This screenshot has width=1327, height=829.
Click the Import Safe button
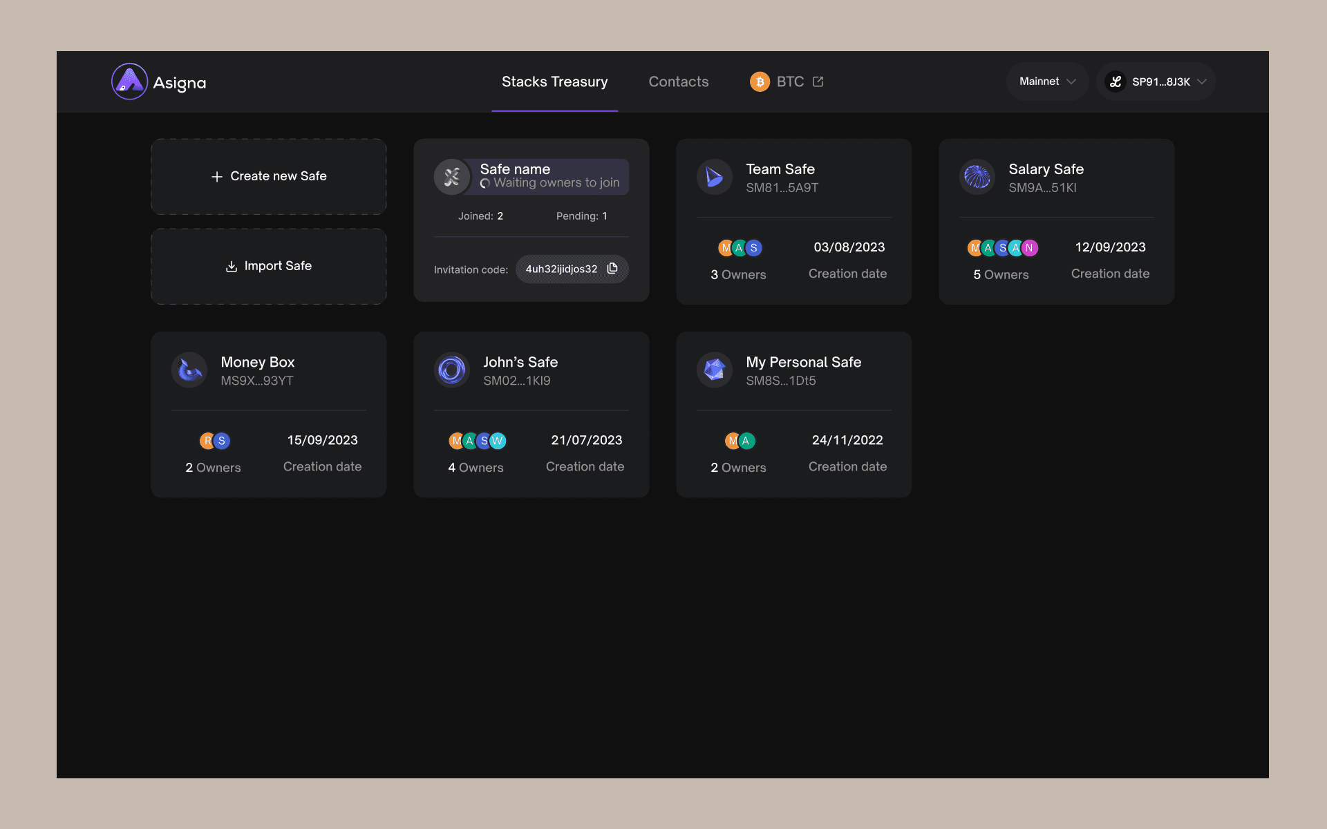[x=269, y=266]
